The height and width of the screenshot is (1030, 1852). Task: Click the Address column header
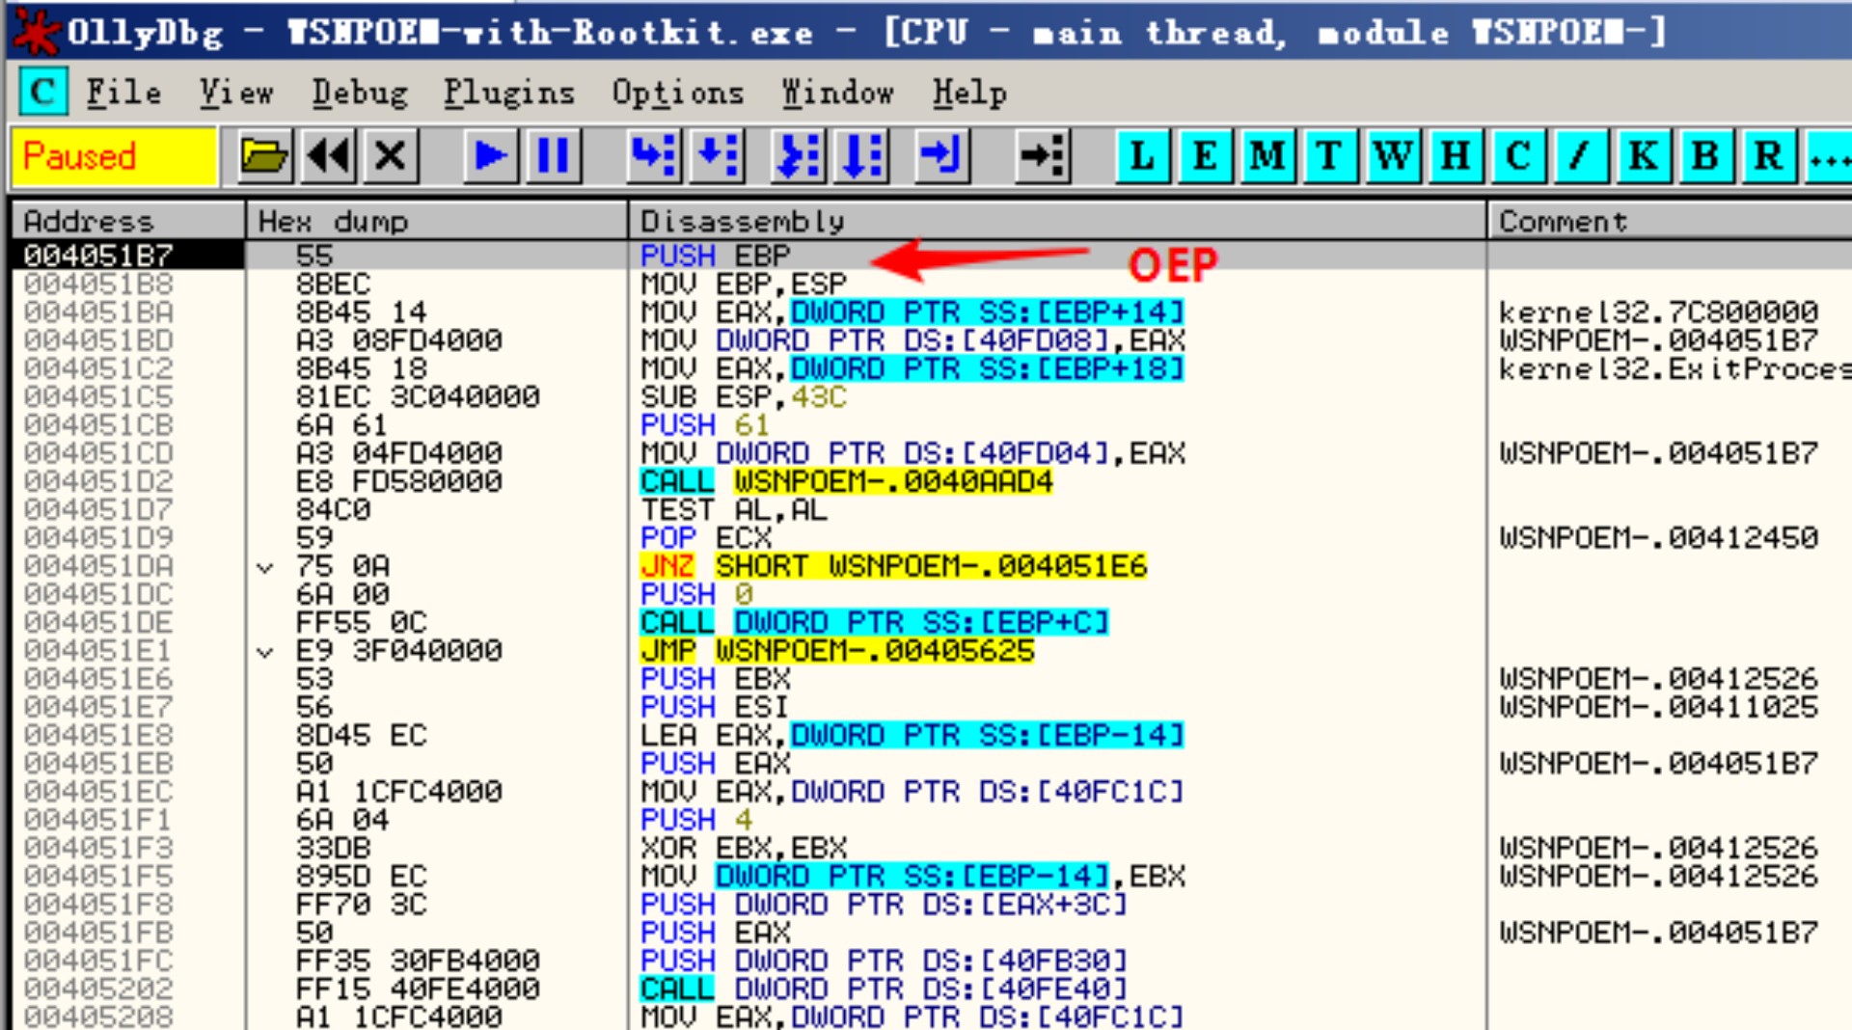tap(128, 221)
